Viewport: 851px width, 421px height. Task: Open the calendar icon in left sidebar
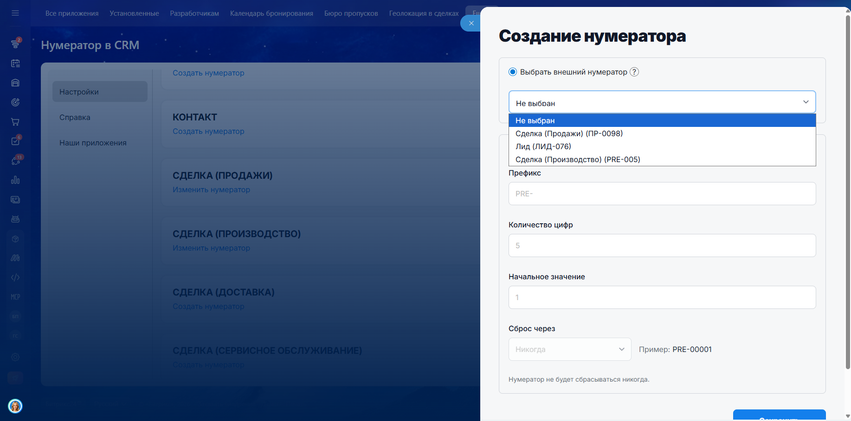coord(15,63)
